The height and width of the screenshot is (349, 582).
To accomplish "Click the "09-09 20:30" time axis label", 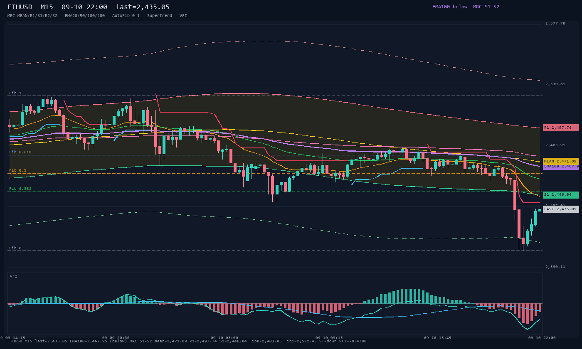I will 116,338.
